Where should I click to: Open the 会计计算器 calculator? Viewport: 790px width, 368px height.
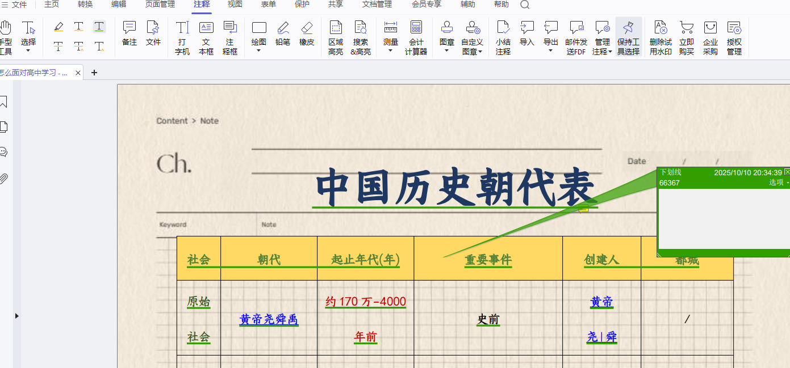[x=416, y=37]
